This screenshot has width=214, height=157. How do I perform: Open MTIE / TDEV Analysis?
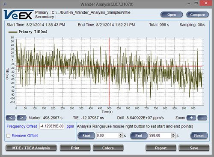31,148
